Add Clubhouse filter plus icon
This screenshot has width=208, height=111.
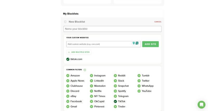coord(68,86)
